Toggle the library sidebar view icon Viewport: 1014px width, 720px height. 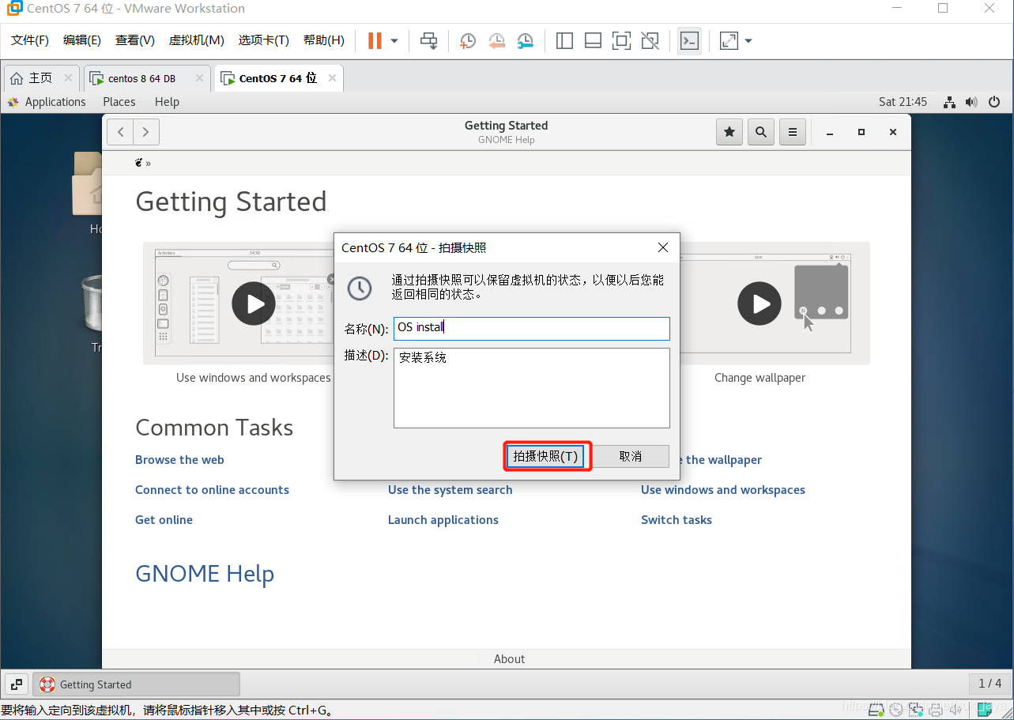[x=564, y=40]
